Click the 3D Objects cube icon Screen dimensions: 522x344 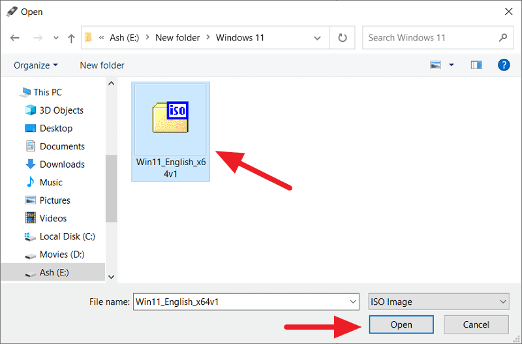point(31,110)
